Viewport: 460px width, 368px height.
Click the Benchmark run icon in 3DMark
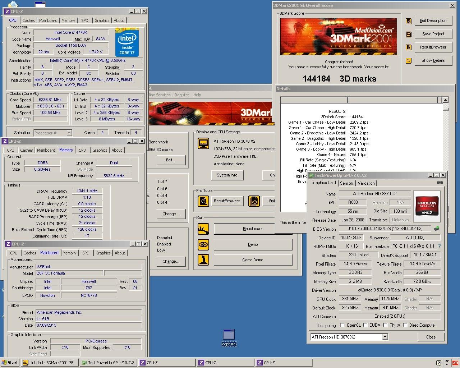pos(203,229)
